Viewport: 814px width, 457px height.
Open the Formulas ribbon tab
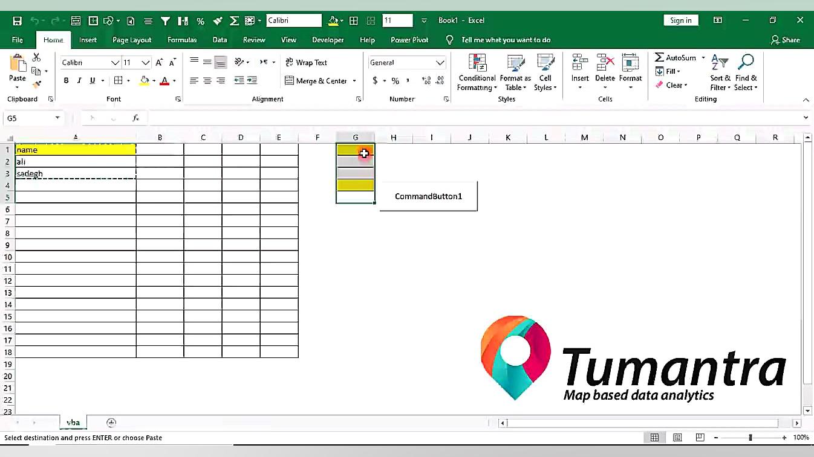[x=182, y=40]
